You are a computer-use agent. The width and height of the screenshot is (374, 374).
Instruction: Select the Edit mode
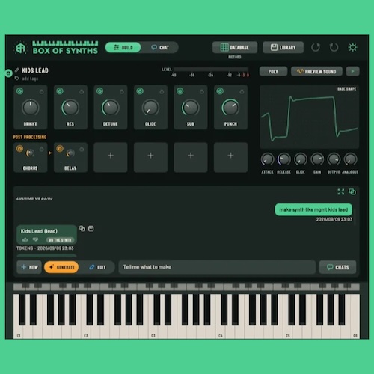click(97, 267)
